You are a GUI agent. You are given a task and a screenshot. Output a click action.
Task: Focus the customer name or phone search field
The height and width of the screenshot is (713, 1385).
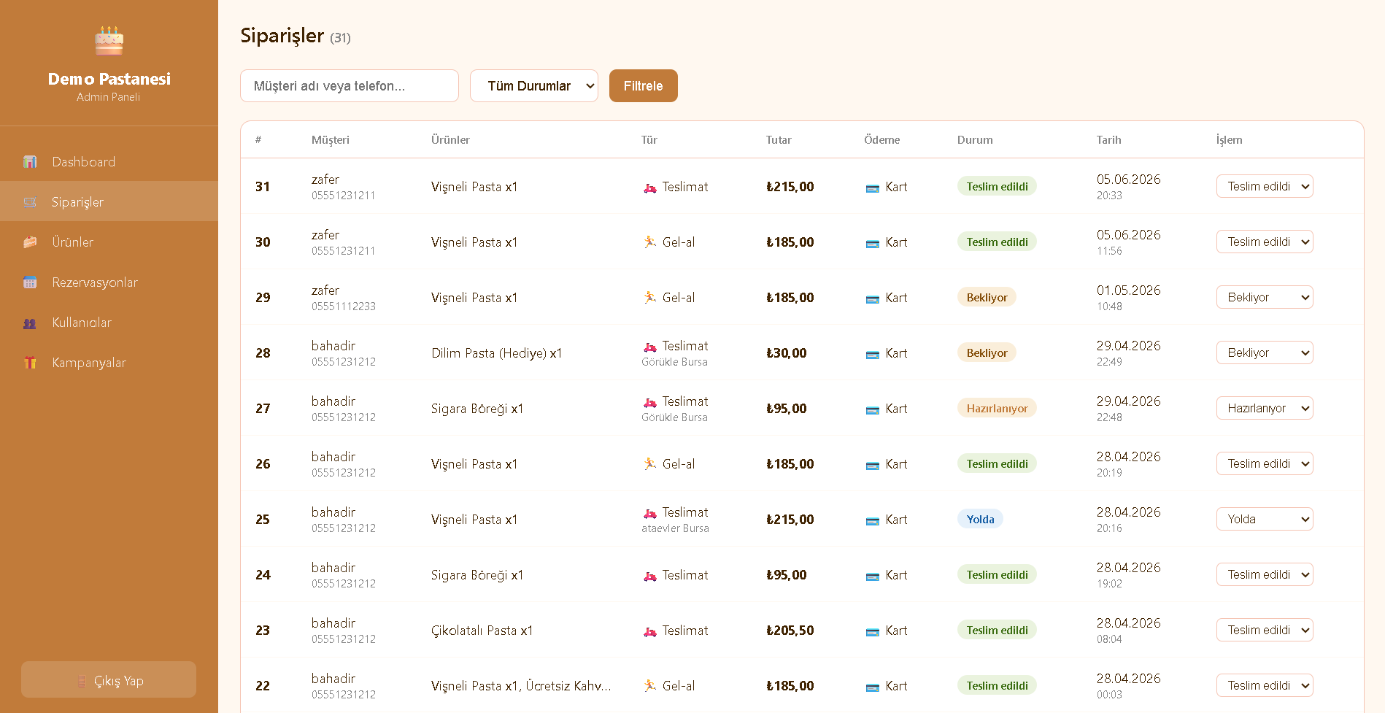(x=350, y=86)
